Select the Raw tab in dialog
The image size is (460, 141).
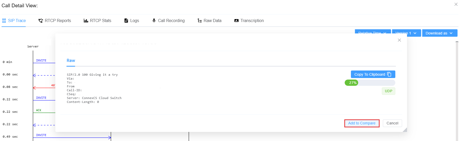[x=71, y=60]
